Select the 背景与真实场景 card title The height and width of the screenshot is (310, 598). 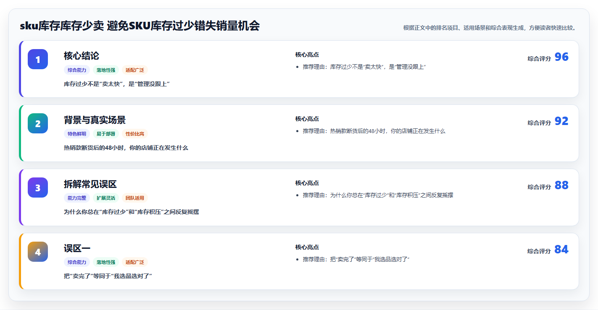(95, 120)
